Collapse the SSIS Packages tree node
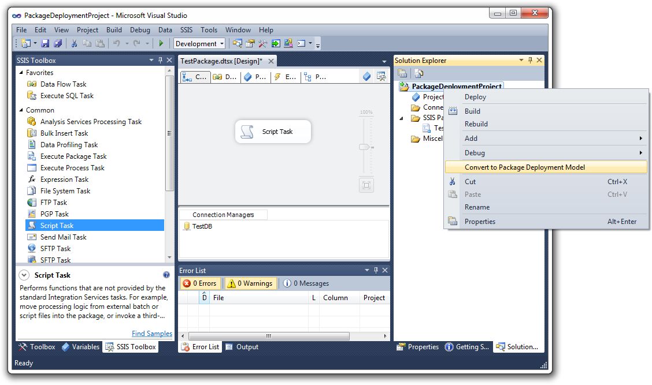 pyautogui.click(x=401, y=118)
